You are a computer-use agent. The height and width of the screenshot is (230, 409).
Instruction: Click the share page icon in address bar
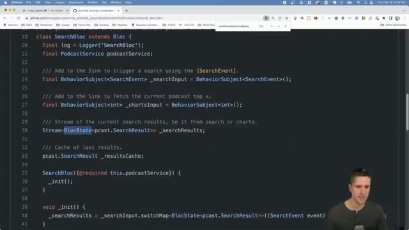click(x=280, y=19)
